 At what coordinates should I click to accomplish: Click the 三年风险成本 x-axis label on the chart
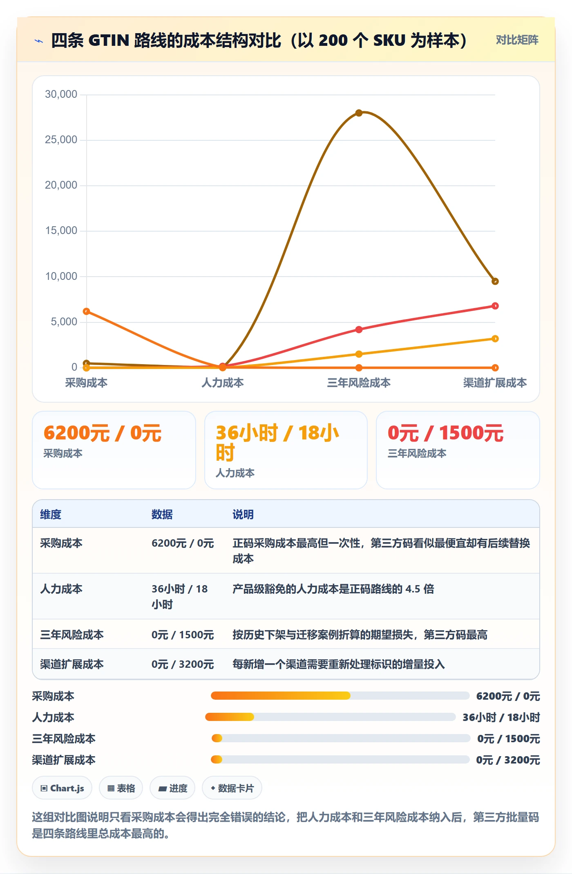pyautogui.click(x=359, y=383)
